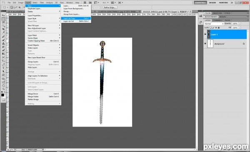Open the History panel dock icon
Screen dimensions: 250x152
[201, 16]
